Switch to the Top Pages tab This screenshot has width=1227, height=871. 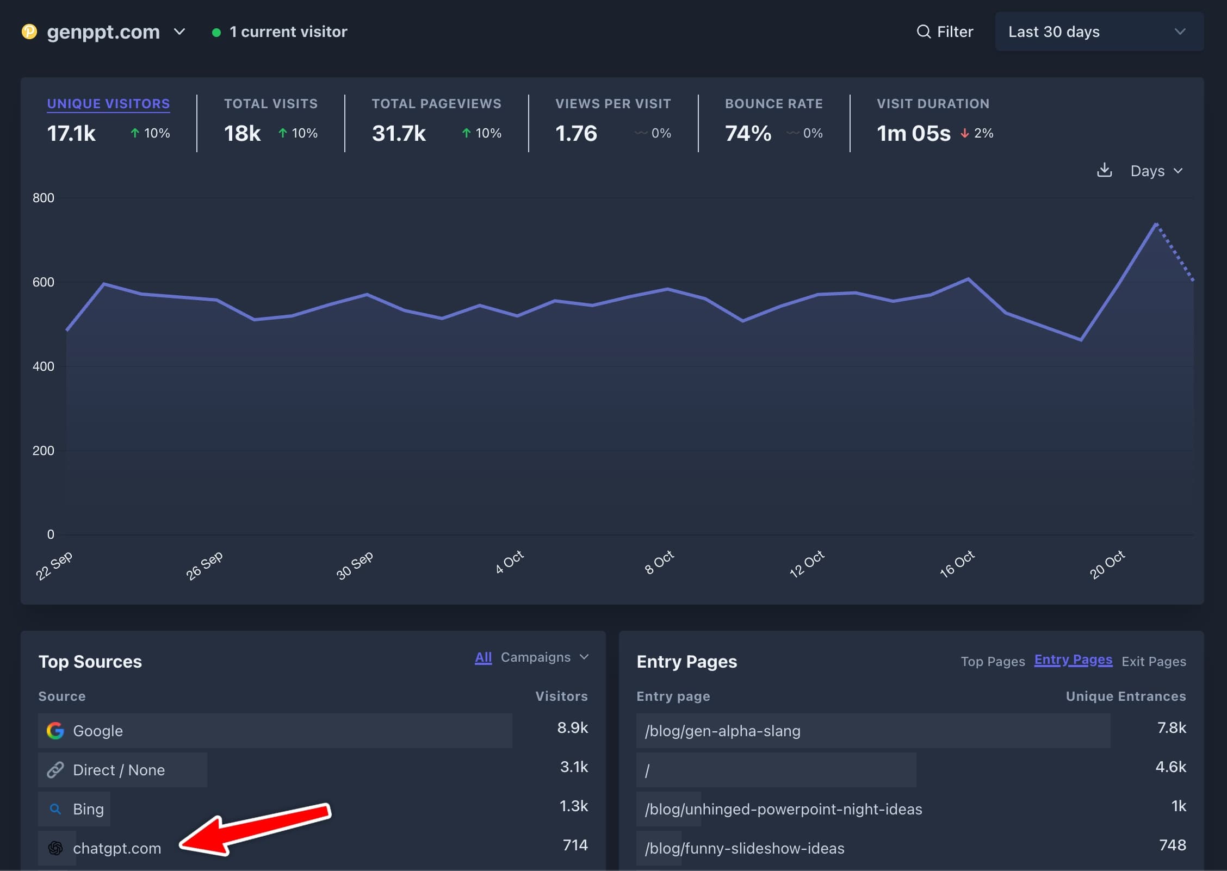[x=993, y=661]
